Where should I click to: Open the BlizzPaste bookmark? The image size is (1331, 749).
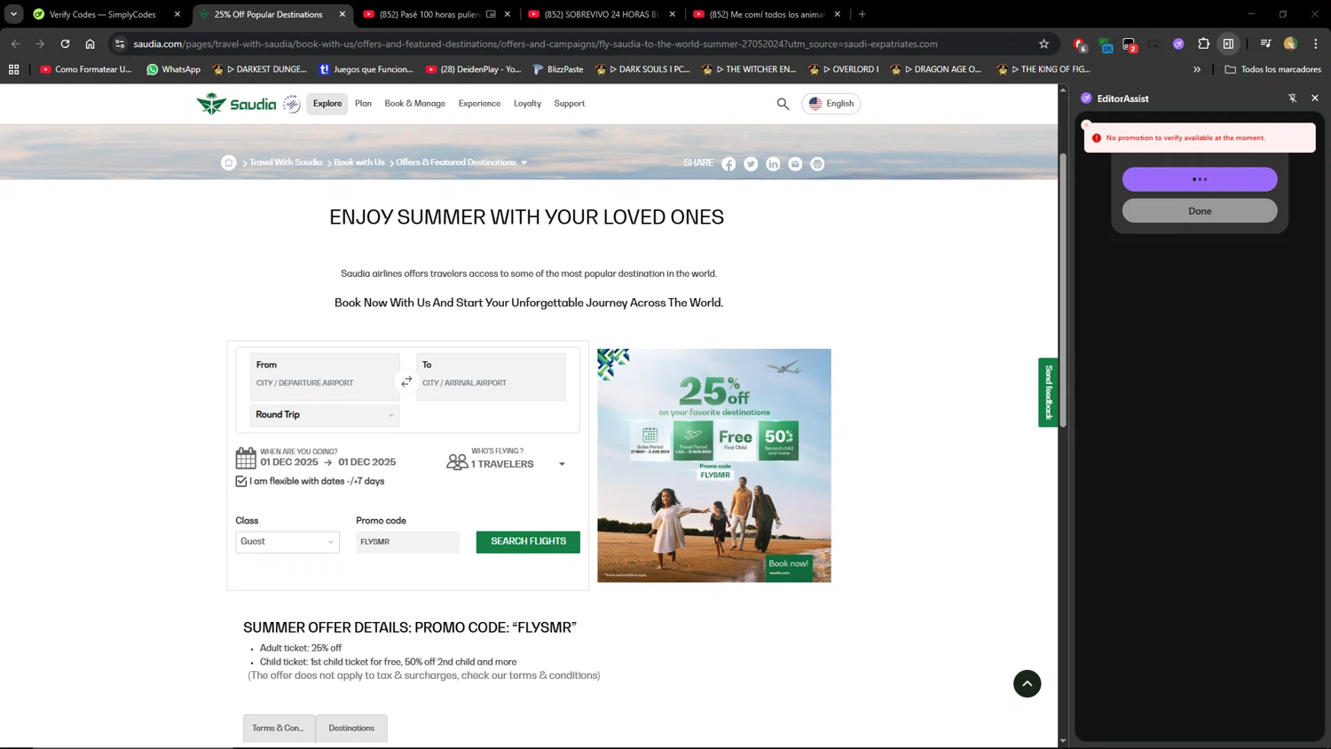[557, 69]
